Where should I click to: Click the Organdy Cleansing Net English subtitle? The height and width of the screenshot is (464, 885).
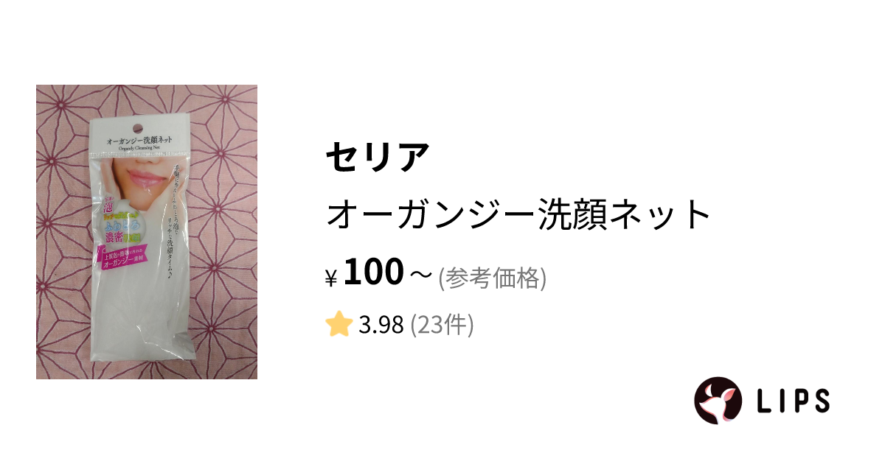pyautogui.click(x=141, y=145)
